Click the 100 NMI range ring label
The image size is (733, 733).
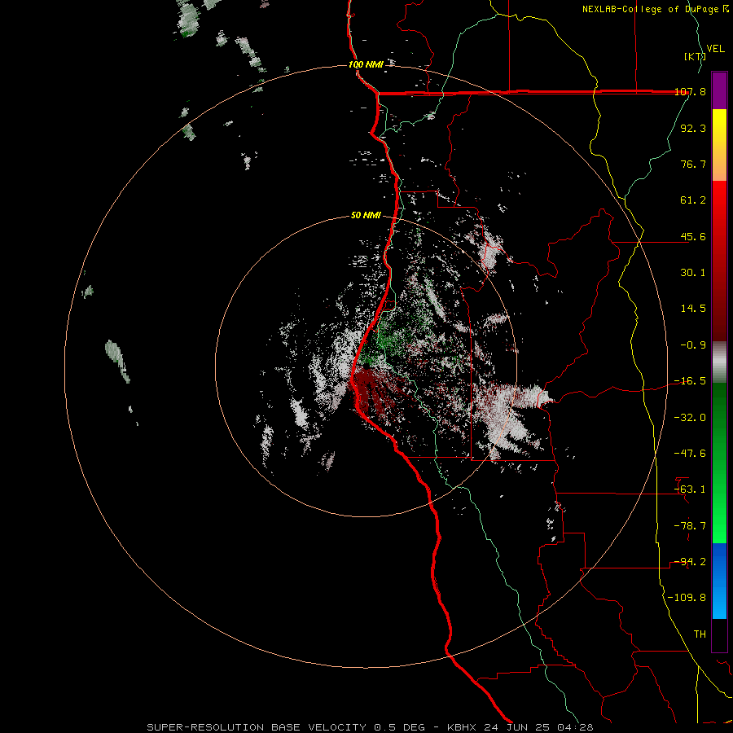click(366, 64)
